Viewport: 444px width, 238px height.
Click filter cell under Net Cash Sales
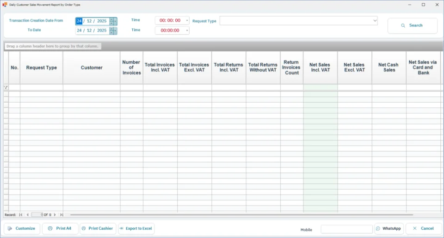(x=389, y=87)
